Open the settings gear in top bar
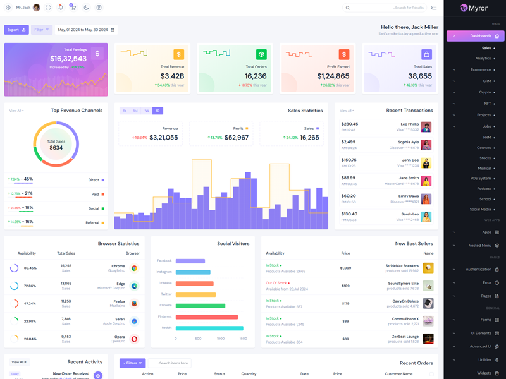506x379 pixels. [8, 8]
